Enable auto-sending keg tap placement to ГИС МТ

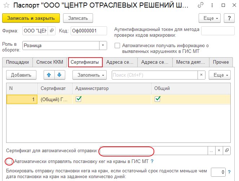tap(9, 161)
